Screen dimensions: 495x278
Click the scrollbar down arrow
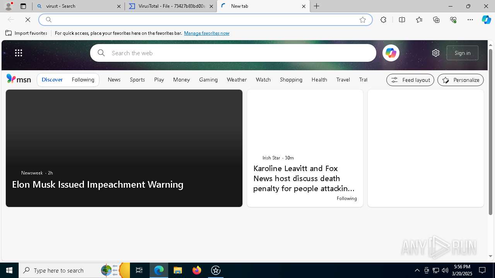click(490, 256)
